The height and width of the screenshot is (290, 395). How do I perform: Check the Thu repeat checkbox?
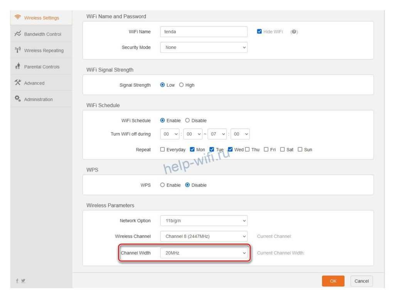[247, 150]
